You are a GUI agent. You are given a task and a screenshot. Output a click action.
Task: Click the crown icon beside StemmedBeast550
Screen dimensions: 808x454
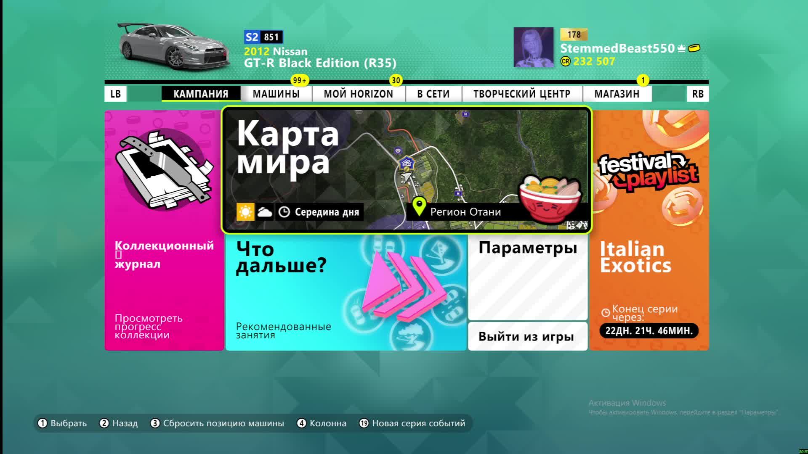681,49
